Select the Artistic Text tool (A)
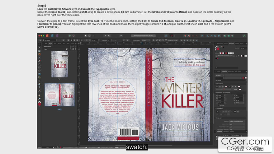The width and height of the screenshot is (274, 154). pos(39,58)
